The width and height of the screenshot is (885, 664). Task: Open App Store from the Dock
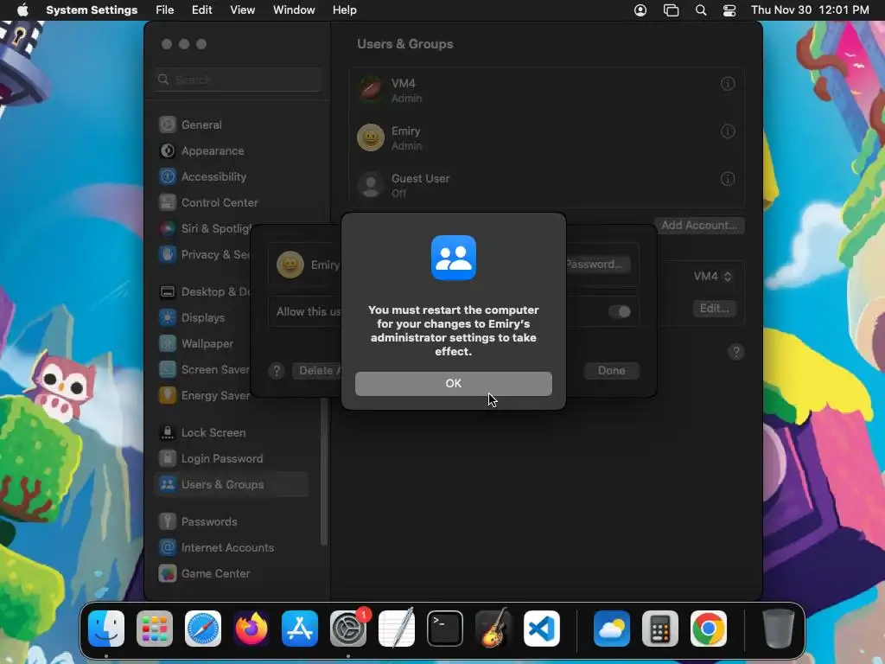point(300,629)
